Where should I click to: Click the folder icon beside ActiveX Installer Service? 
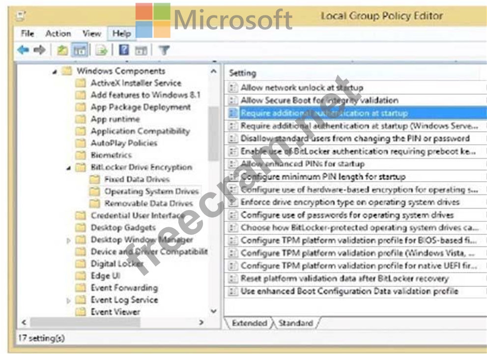point(81,83)
